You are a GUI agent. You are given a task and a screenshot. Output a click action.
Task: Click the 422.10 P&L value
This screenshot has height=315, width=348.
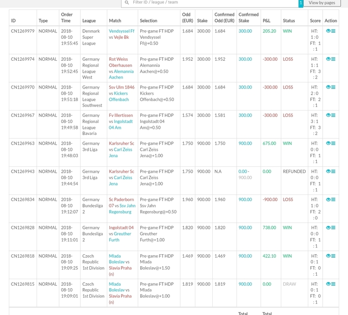[269, 256]
